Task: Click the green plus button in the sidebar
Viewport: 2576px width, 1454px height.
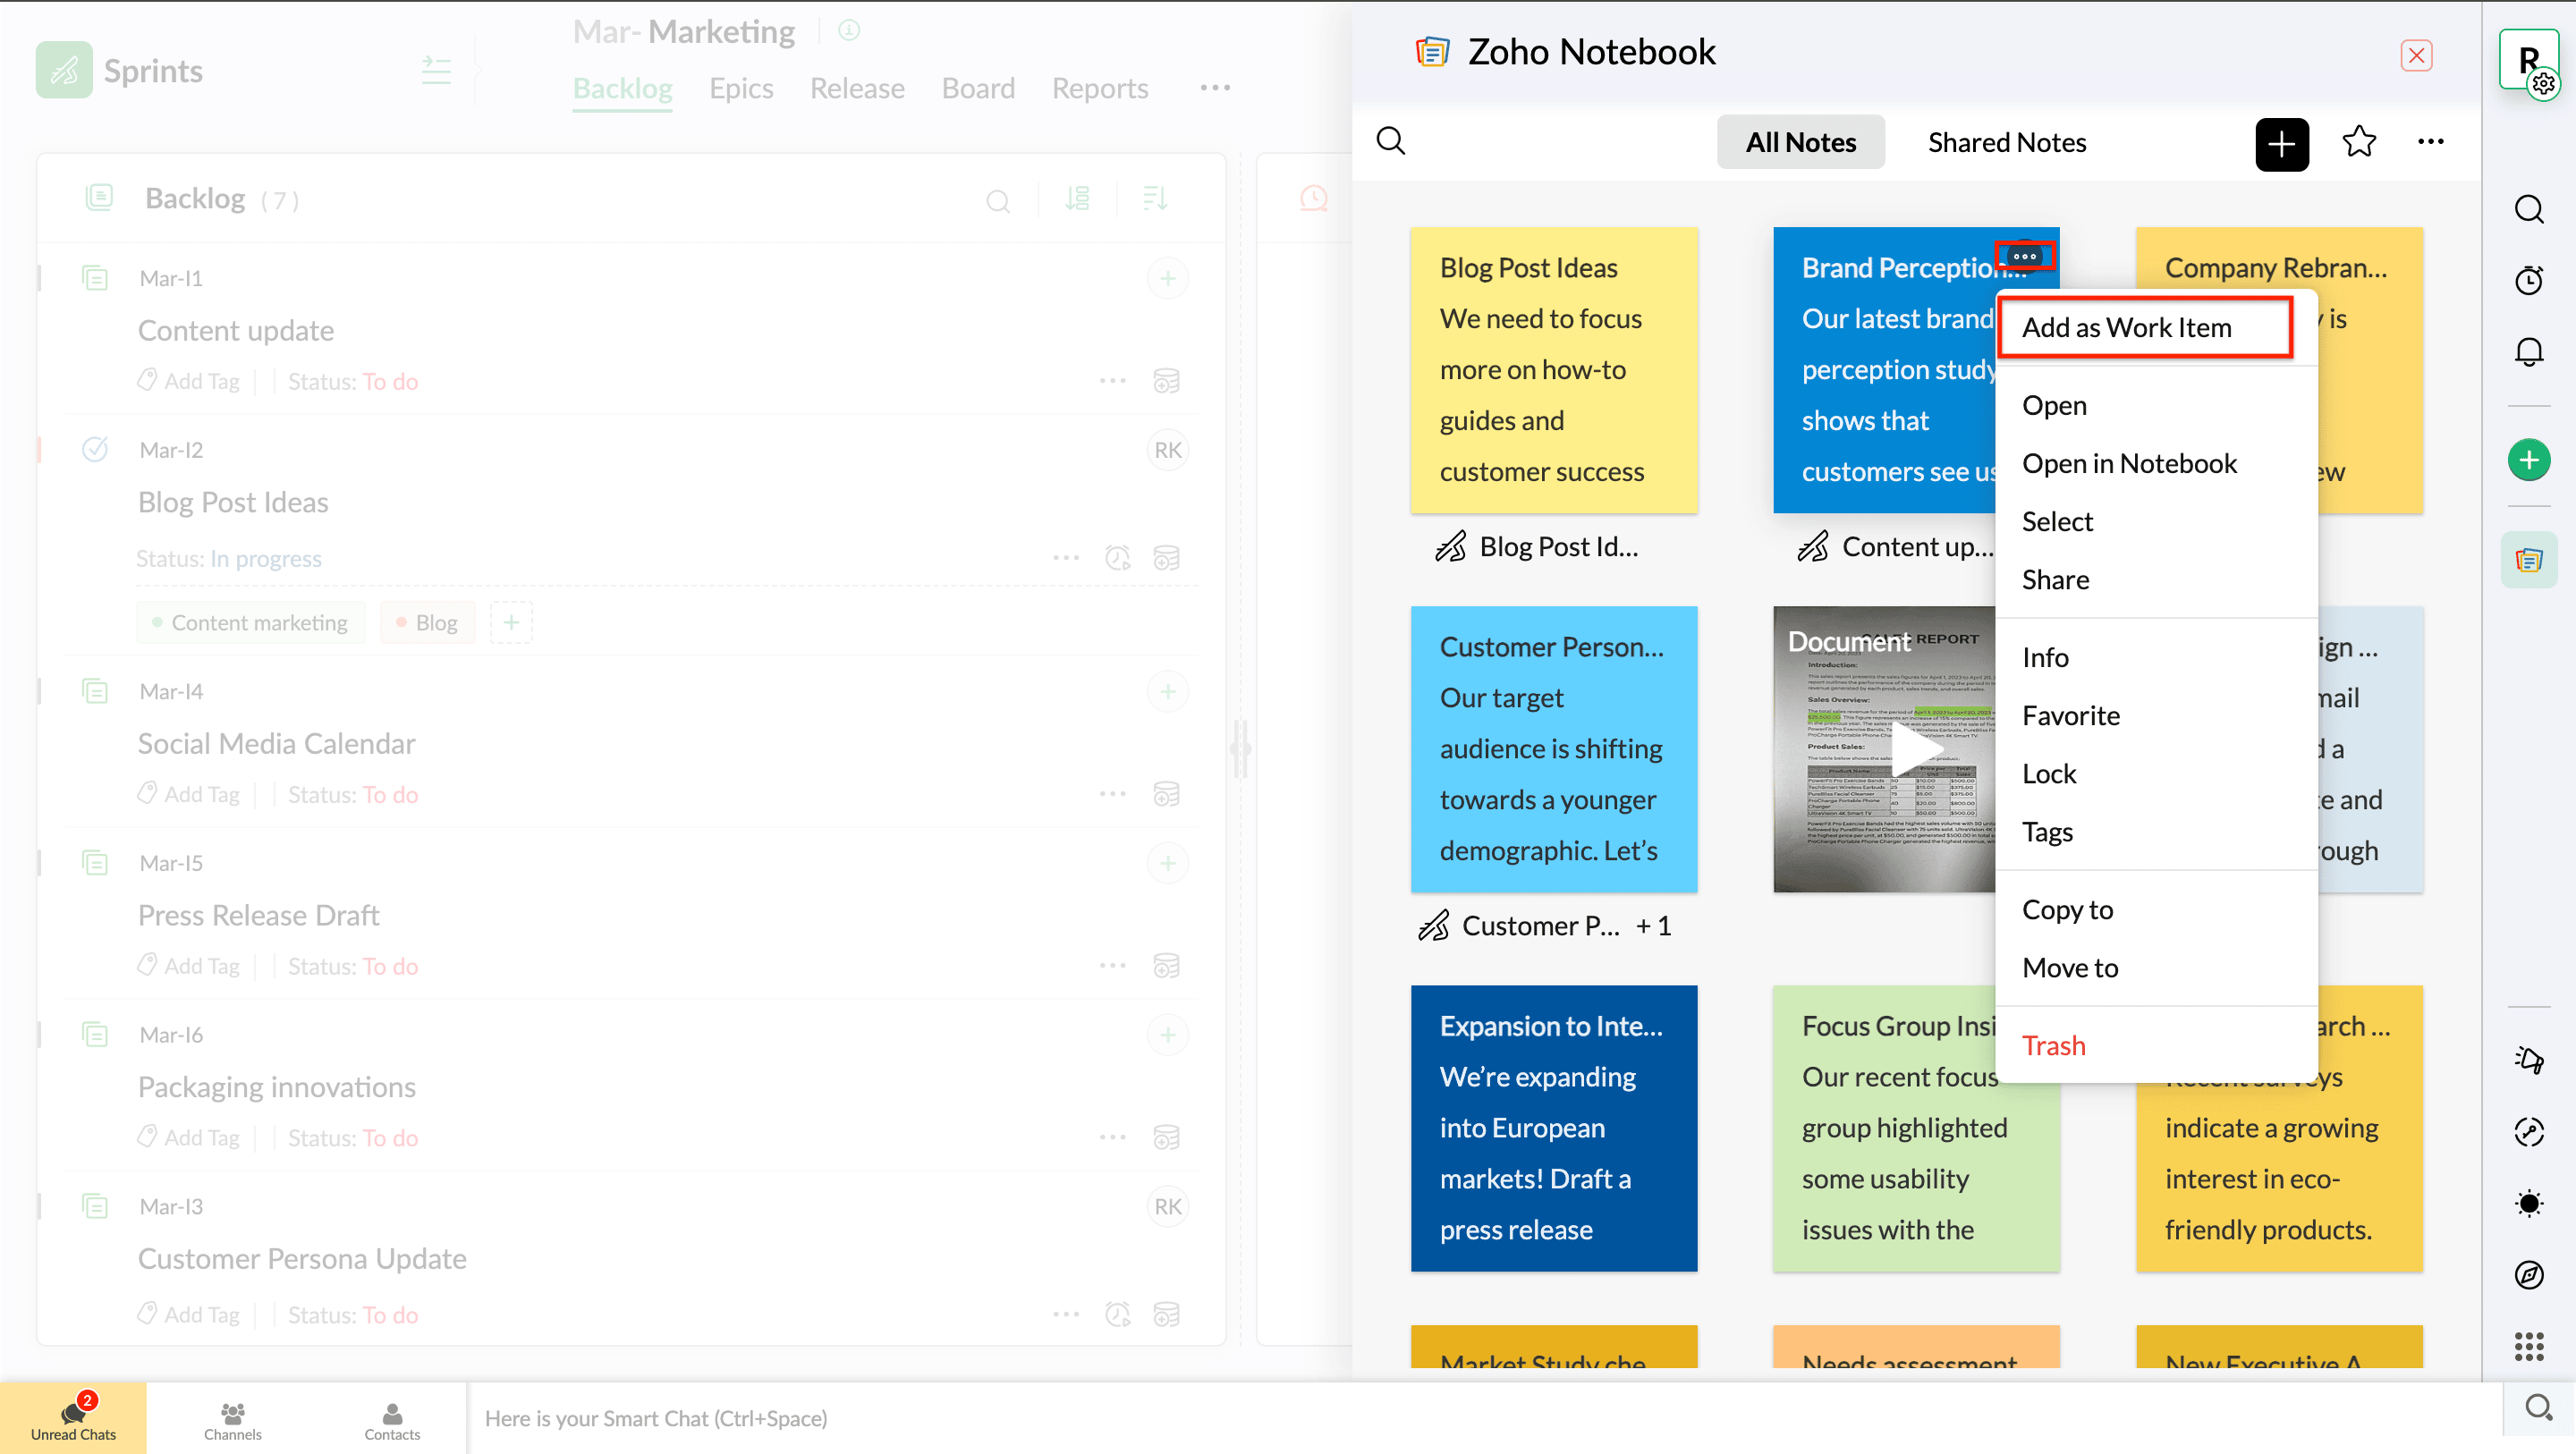Action: (2528, 460)
